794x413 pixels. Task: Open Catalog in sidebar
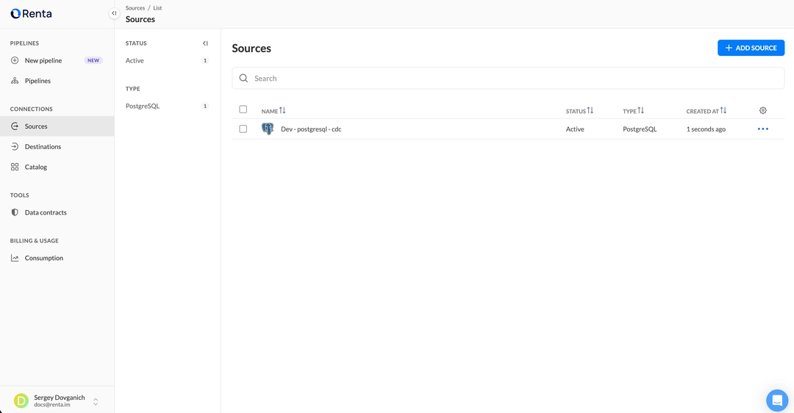57,167
